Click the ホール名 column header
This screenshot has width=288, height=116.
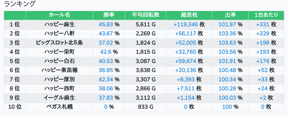coord(59,15)
